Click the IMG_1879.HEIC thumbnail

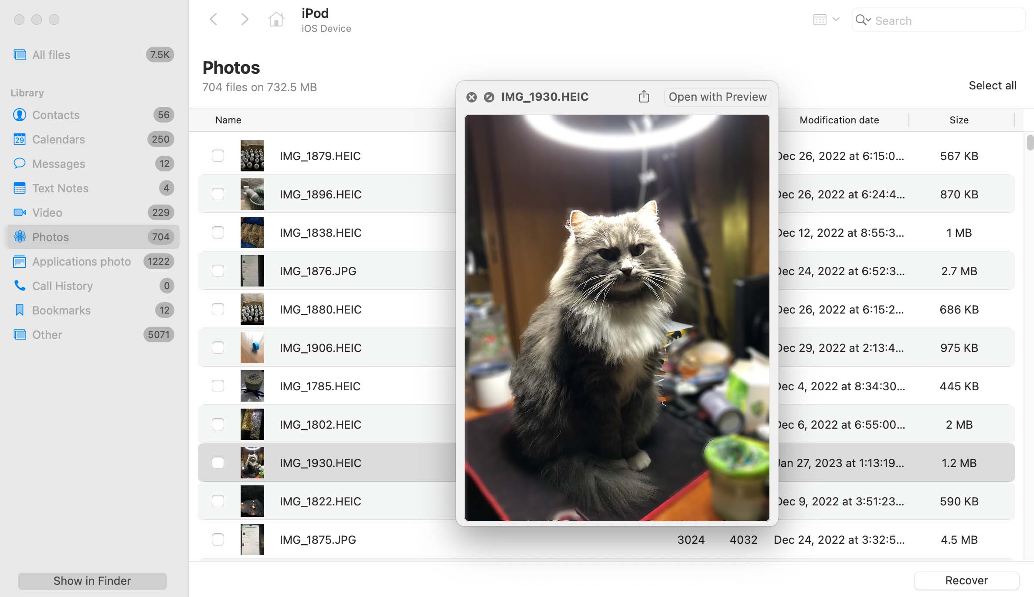coord(252,156)
